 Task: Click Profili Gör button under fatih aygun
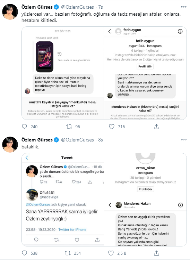pos(145,66)
